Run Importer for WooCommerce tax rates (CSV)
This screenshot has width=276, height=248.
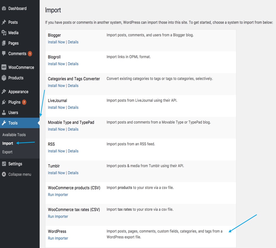click(58, 216)
